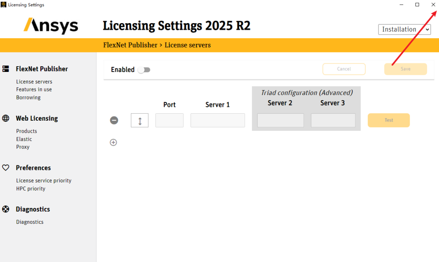Screen dimensions: 439x262
Task: Click the reorder up-down arrow button
Action: pyautogui.click(x=140, y=120)
